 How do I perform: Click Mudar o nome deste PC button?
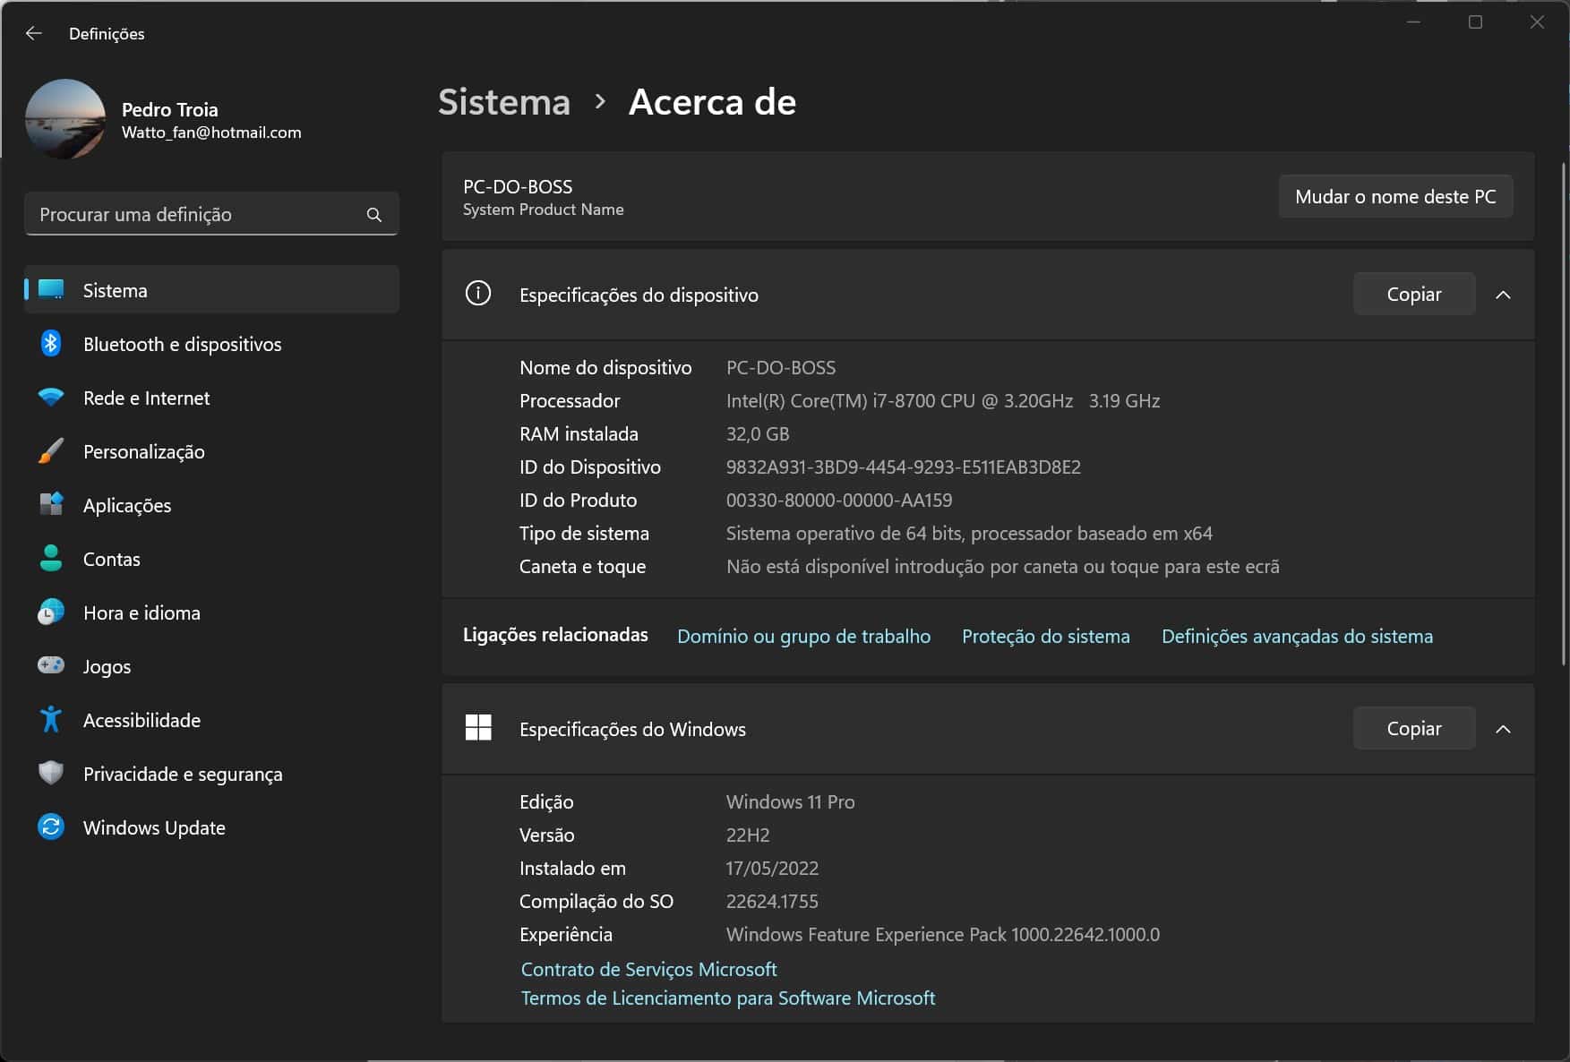pos(1394,197)
